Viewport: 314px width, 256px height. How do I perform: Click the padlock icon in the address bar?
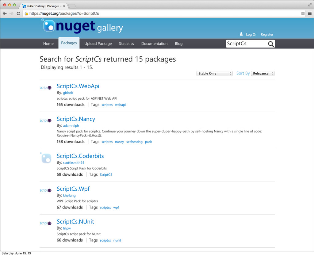click(x=26, y=13)
